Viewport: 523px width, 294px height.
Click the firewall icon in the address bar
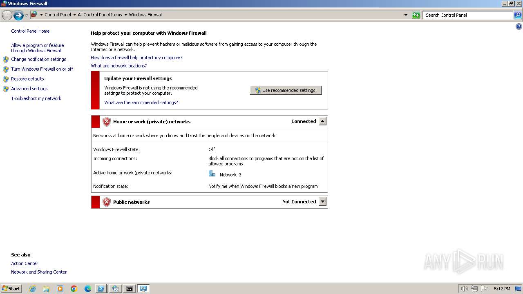(34, 15)
